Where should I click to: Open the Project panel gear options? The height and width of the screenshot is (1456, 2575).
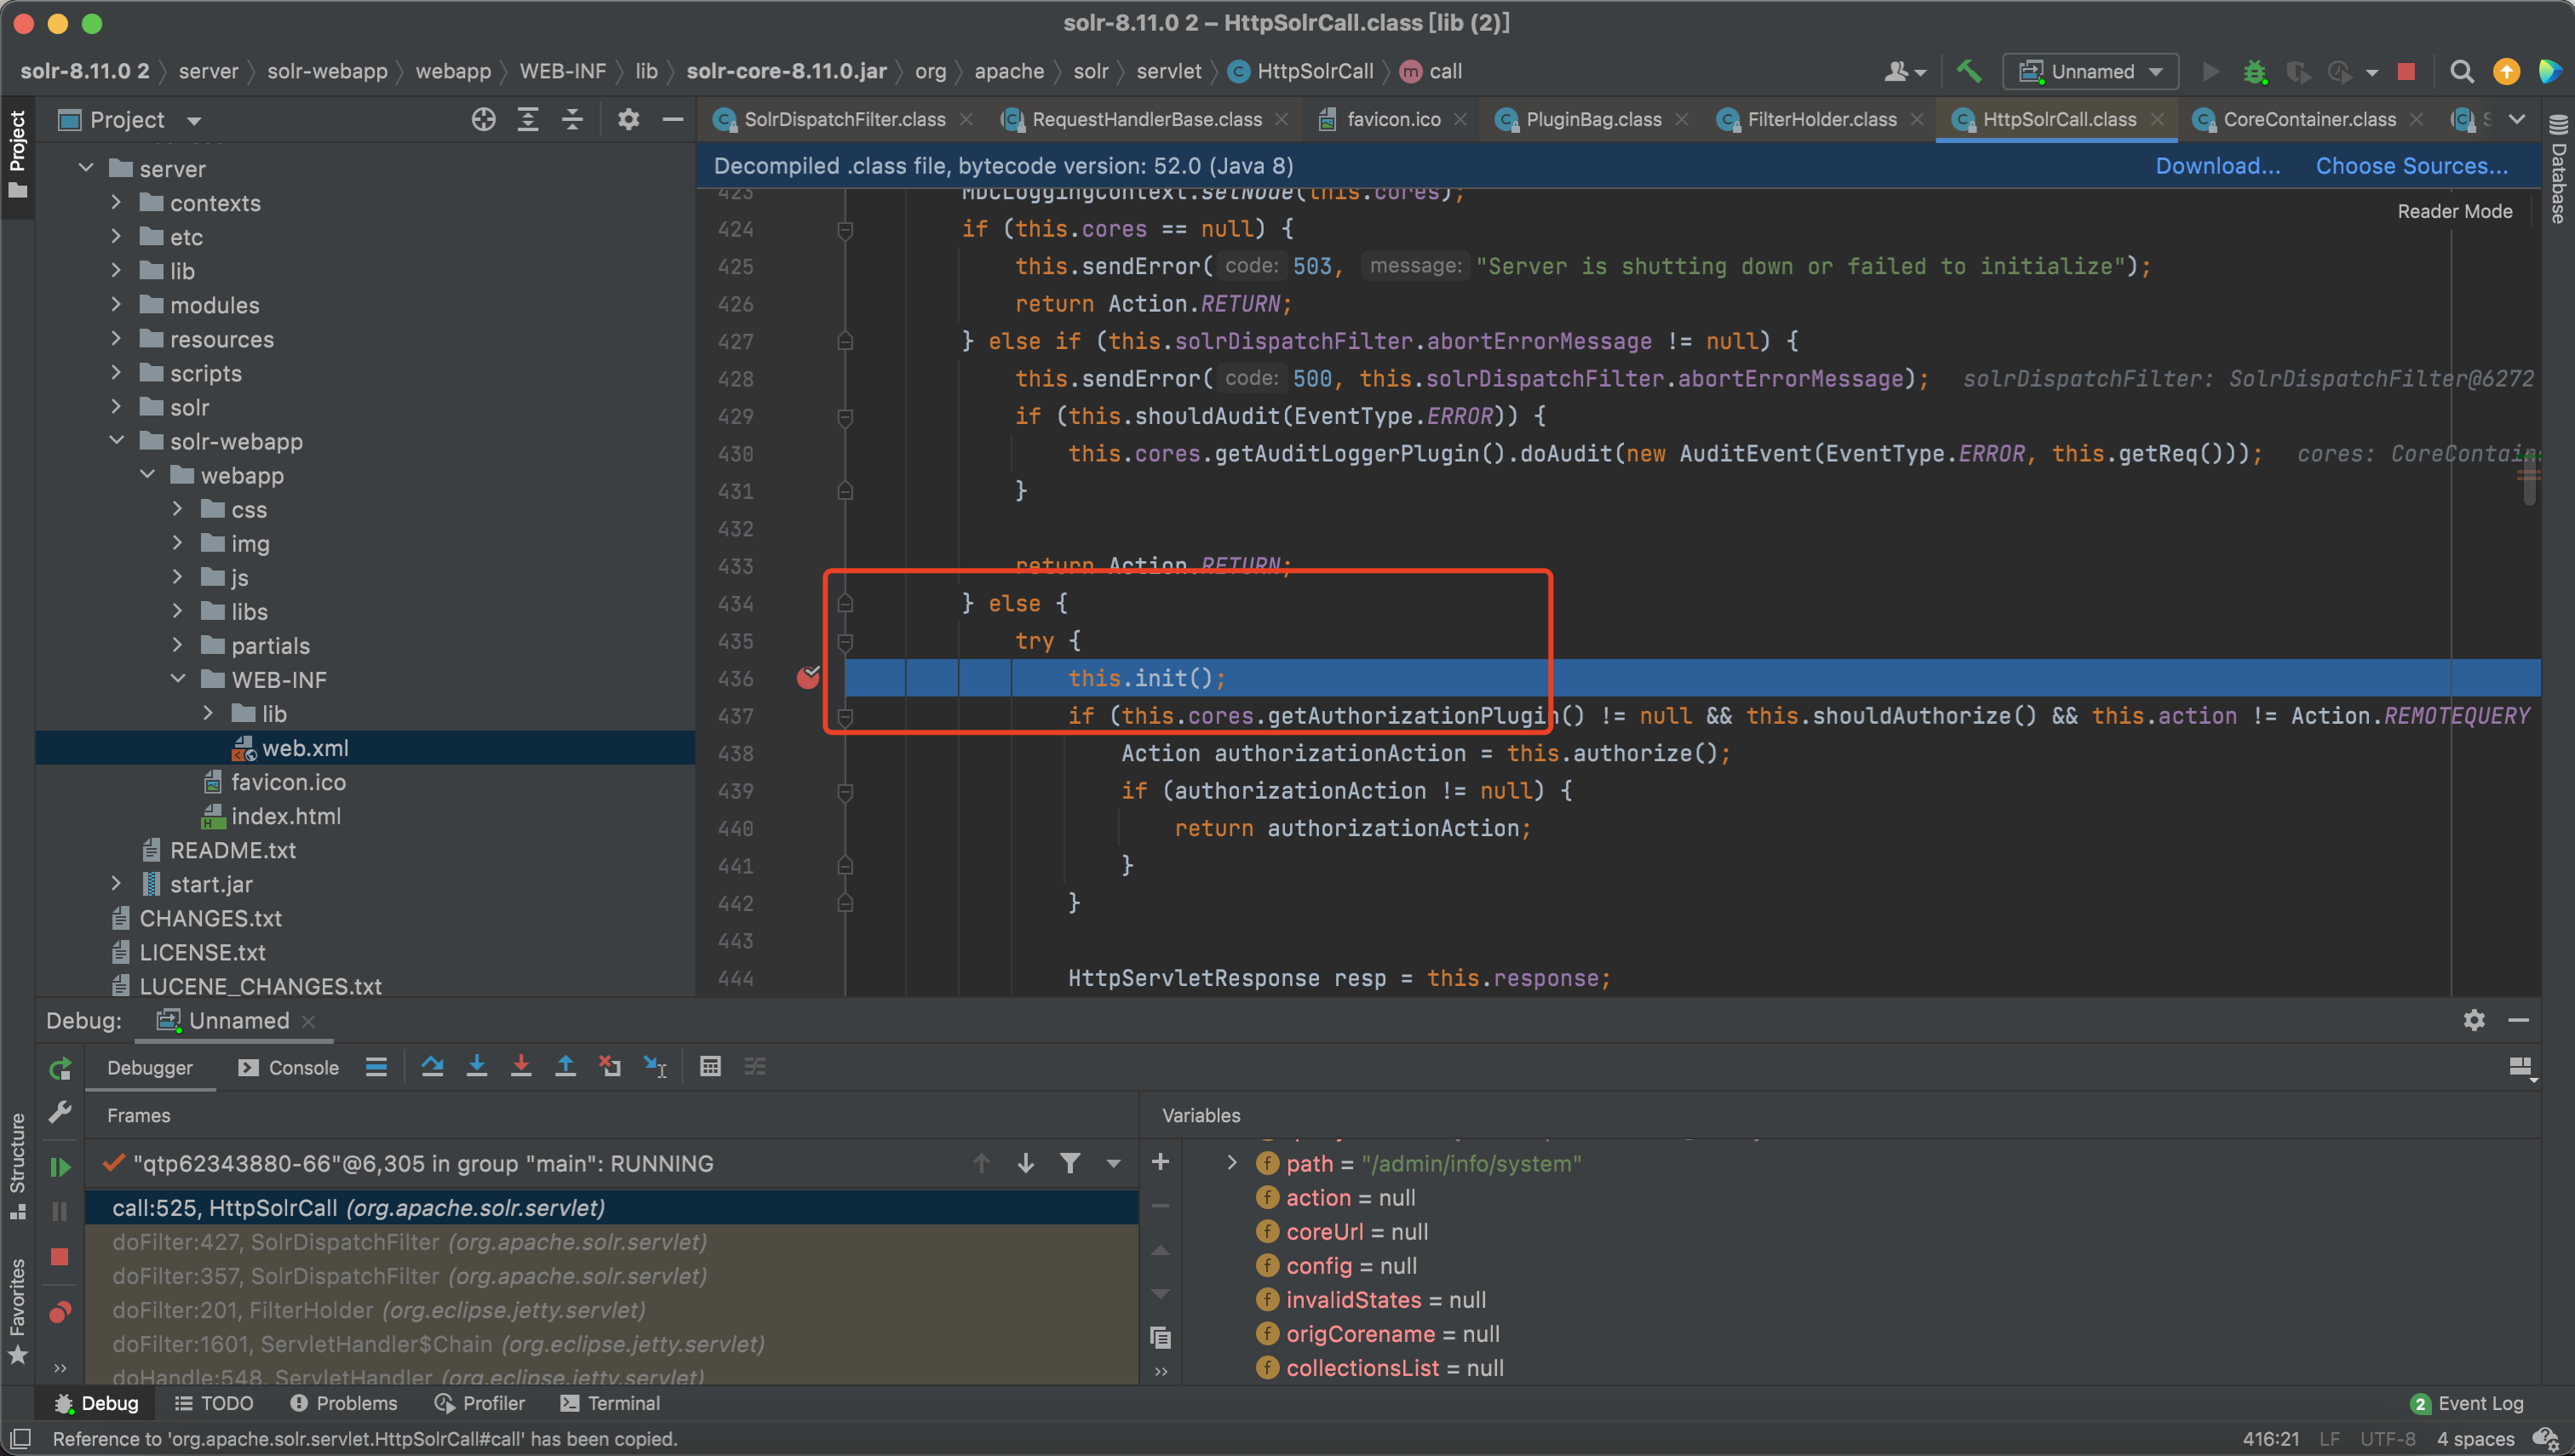[x=628, y=120]
